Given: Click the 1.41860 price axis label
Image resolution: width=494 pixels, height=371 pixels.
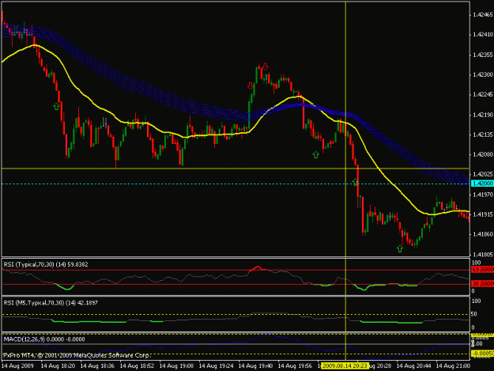Looking at the screenshot, I should pyautogui.click(x=483, y=234).
